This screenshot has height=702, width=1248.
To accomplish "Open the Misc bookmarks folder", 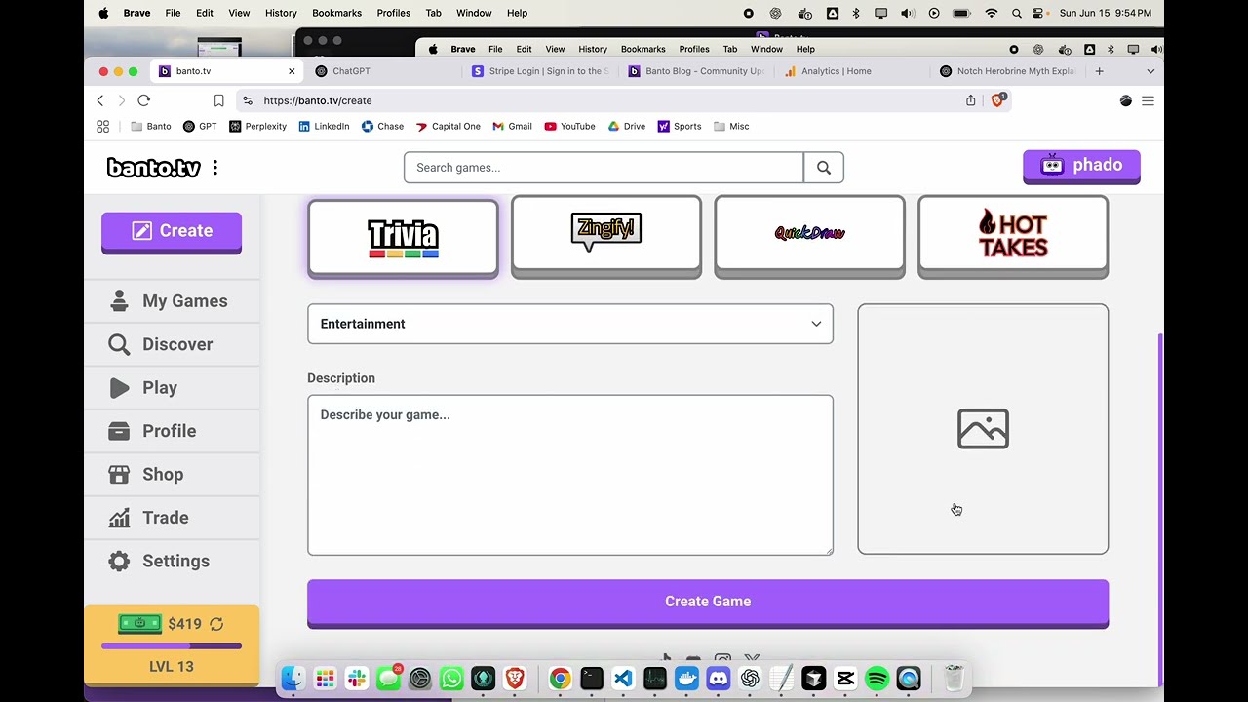I will (x=731, y=126).
